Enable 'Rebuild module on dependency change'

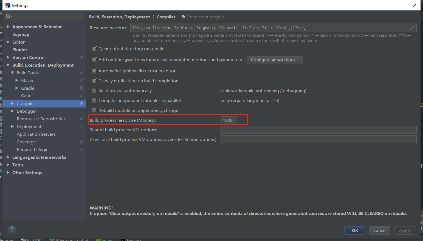(94, 110)
